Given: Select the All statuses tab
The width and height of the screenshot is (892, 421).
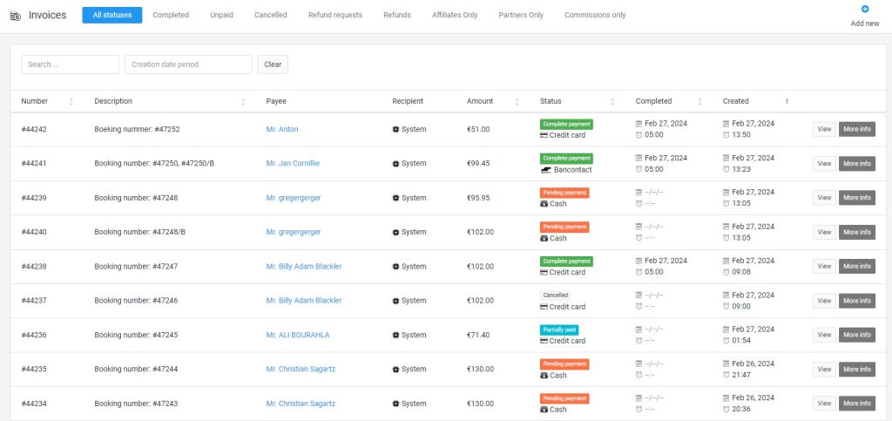Looking at the screenshot, I should click(112, 16).
